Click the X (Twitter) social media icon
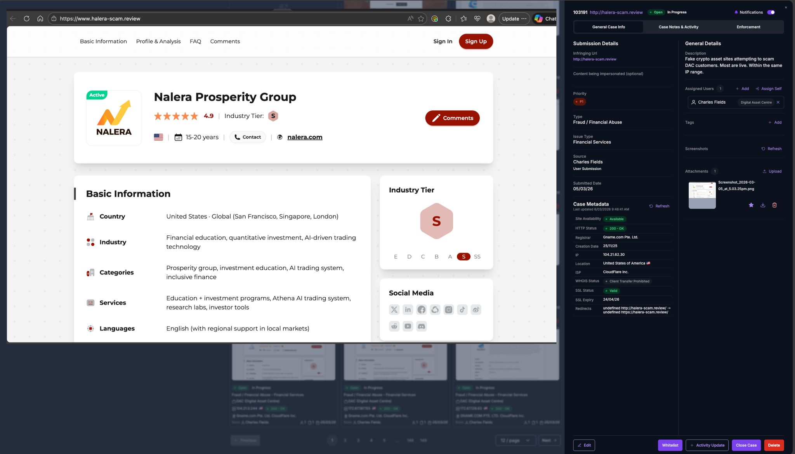Viewport: 795px width, 454px height. 394,310
